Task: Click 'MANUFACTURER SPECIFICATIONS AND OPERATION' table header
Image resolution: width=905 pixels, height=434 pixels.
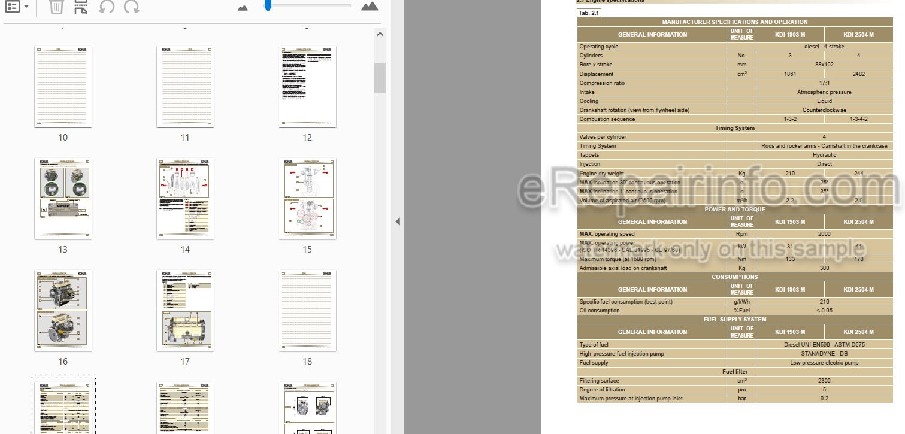Action: coord(734,22)
